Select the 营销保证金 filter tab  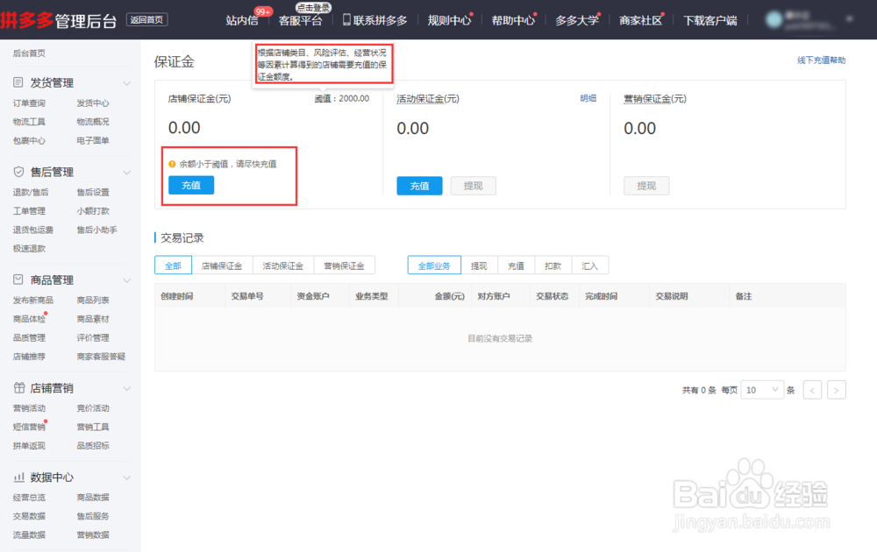pyautogui.click(x=344, y=265)
